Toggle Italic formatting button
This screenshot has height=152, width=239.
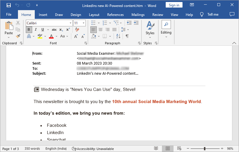tap(36, 30)
